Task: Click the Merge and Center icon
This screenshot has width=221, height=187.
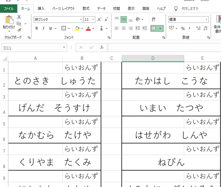Action: point(153,28)
